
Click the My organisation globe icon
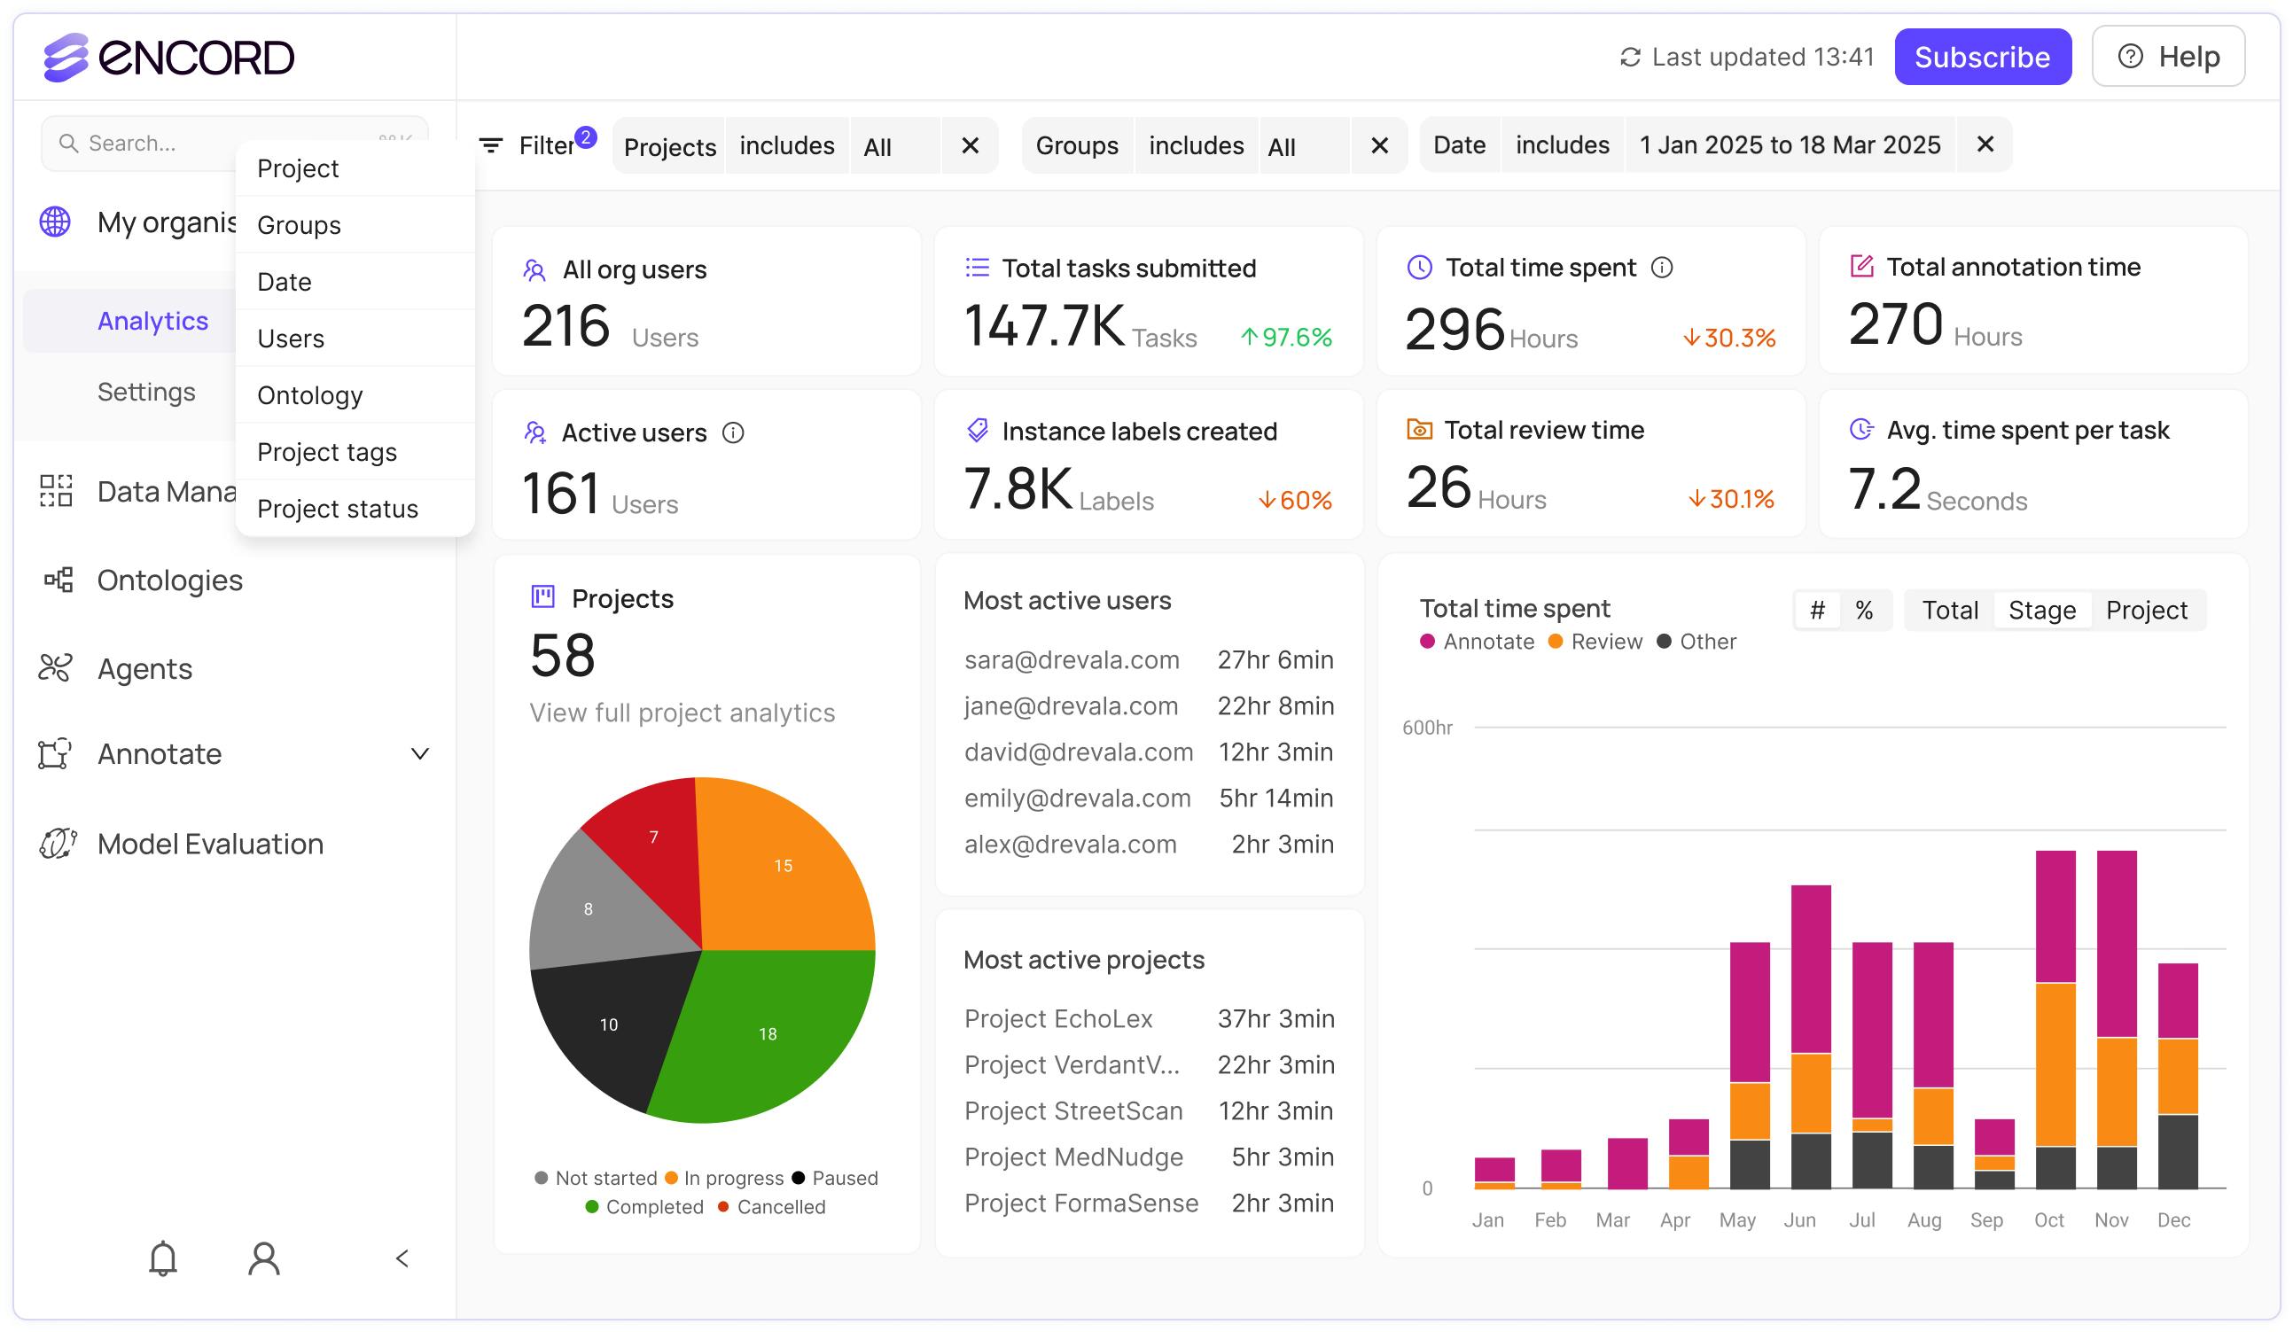coord(55,221)
